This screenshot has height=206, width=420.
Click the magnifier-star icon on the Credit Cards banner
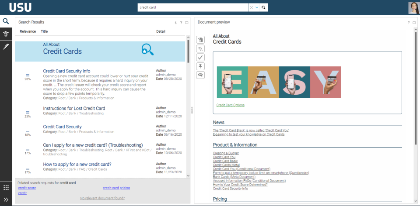point(147,50)
